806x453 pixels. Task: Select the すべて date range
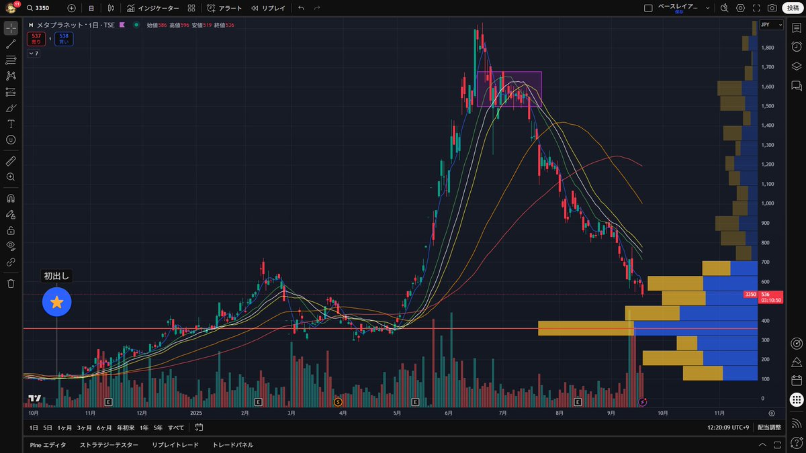[176, 427]
